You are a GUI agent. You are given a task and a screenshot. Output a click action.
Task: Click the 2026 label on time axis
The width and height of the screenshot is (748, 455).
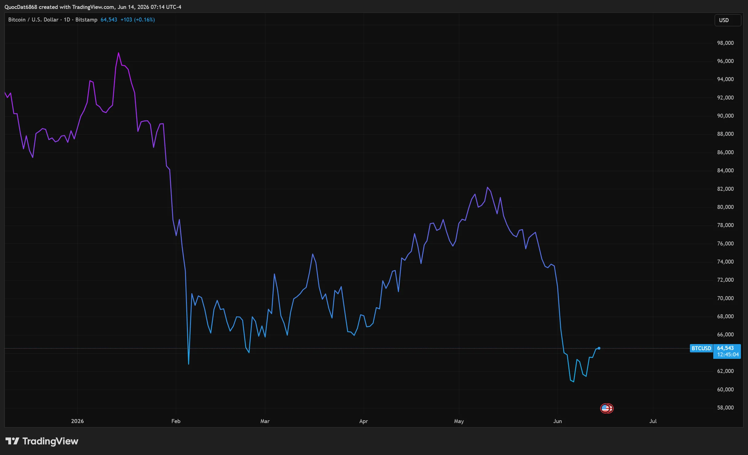(x=77, y=421)
